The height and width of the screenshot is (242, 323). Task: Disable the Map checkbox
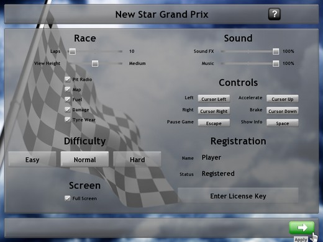(68, 89)
